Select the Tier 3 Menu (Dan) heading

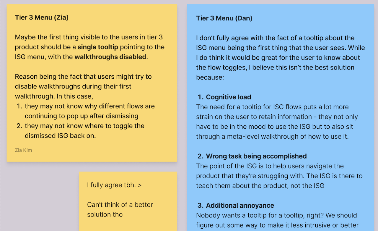pos(224,18)
